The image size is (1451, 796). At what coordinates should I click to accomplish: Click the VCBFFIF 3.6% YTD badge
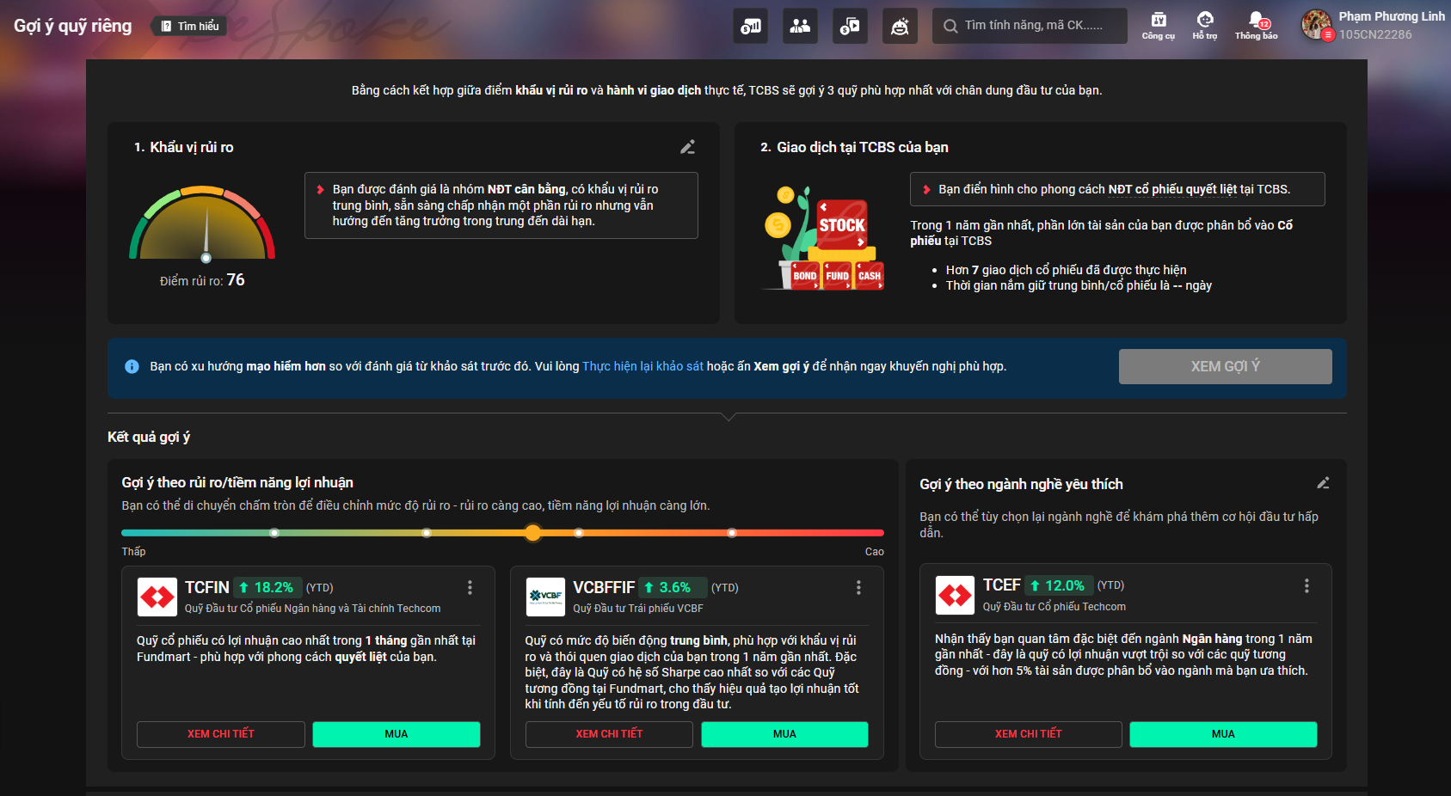673,587
